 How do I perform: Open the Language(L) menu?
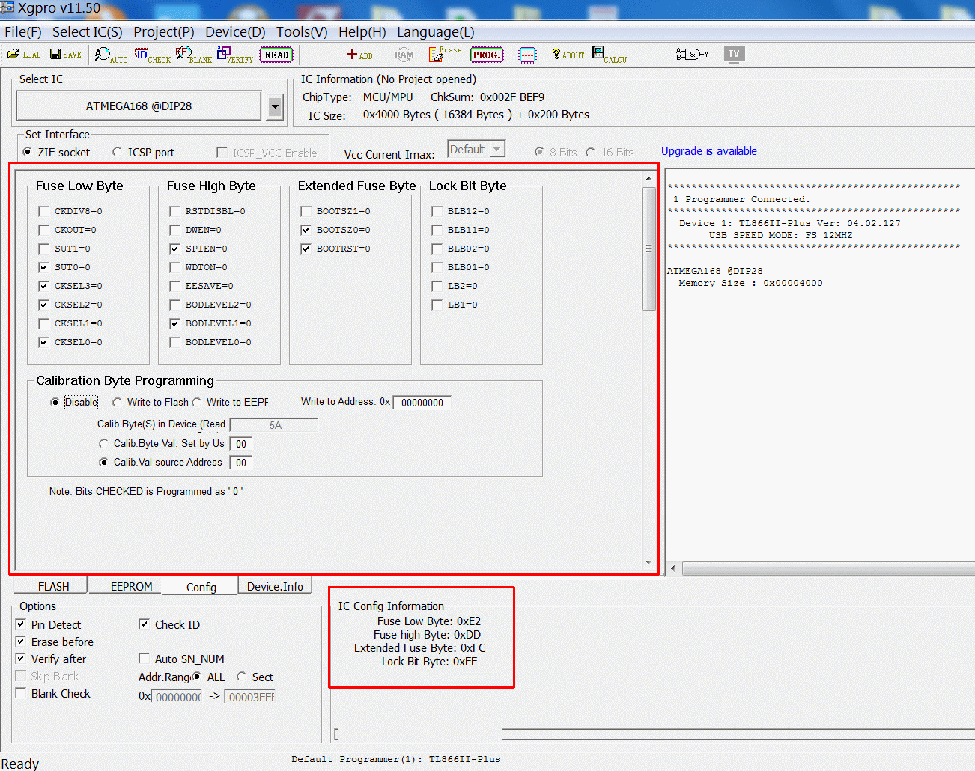pyautogui.click(x=436, y=32)
